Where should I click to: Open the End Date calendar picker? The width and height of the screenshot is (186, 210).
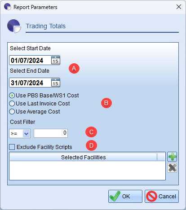click(56, 83)
